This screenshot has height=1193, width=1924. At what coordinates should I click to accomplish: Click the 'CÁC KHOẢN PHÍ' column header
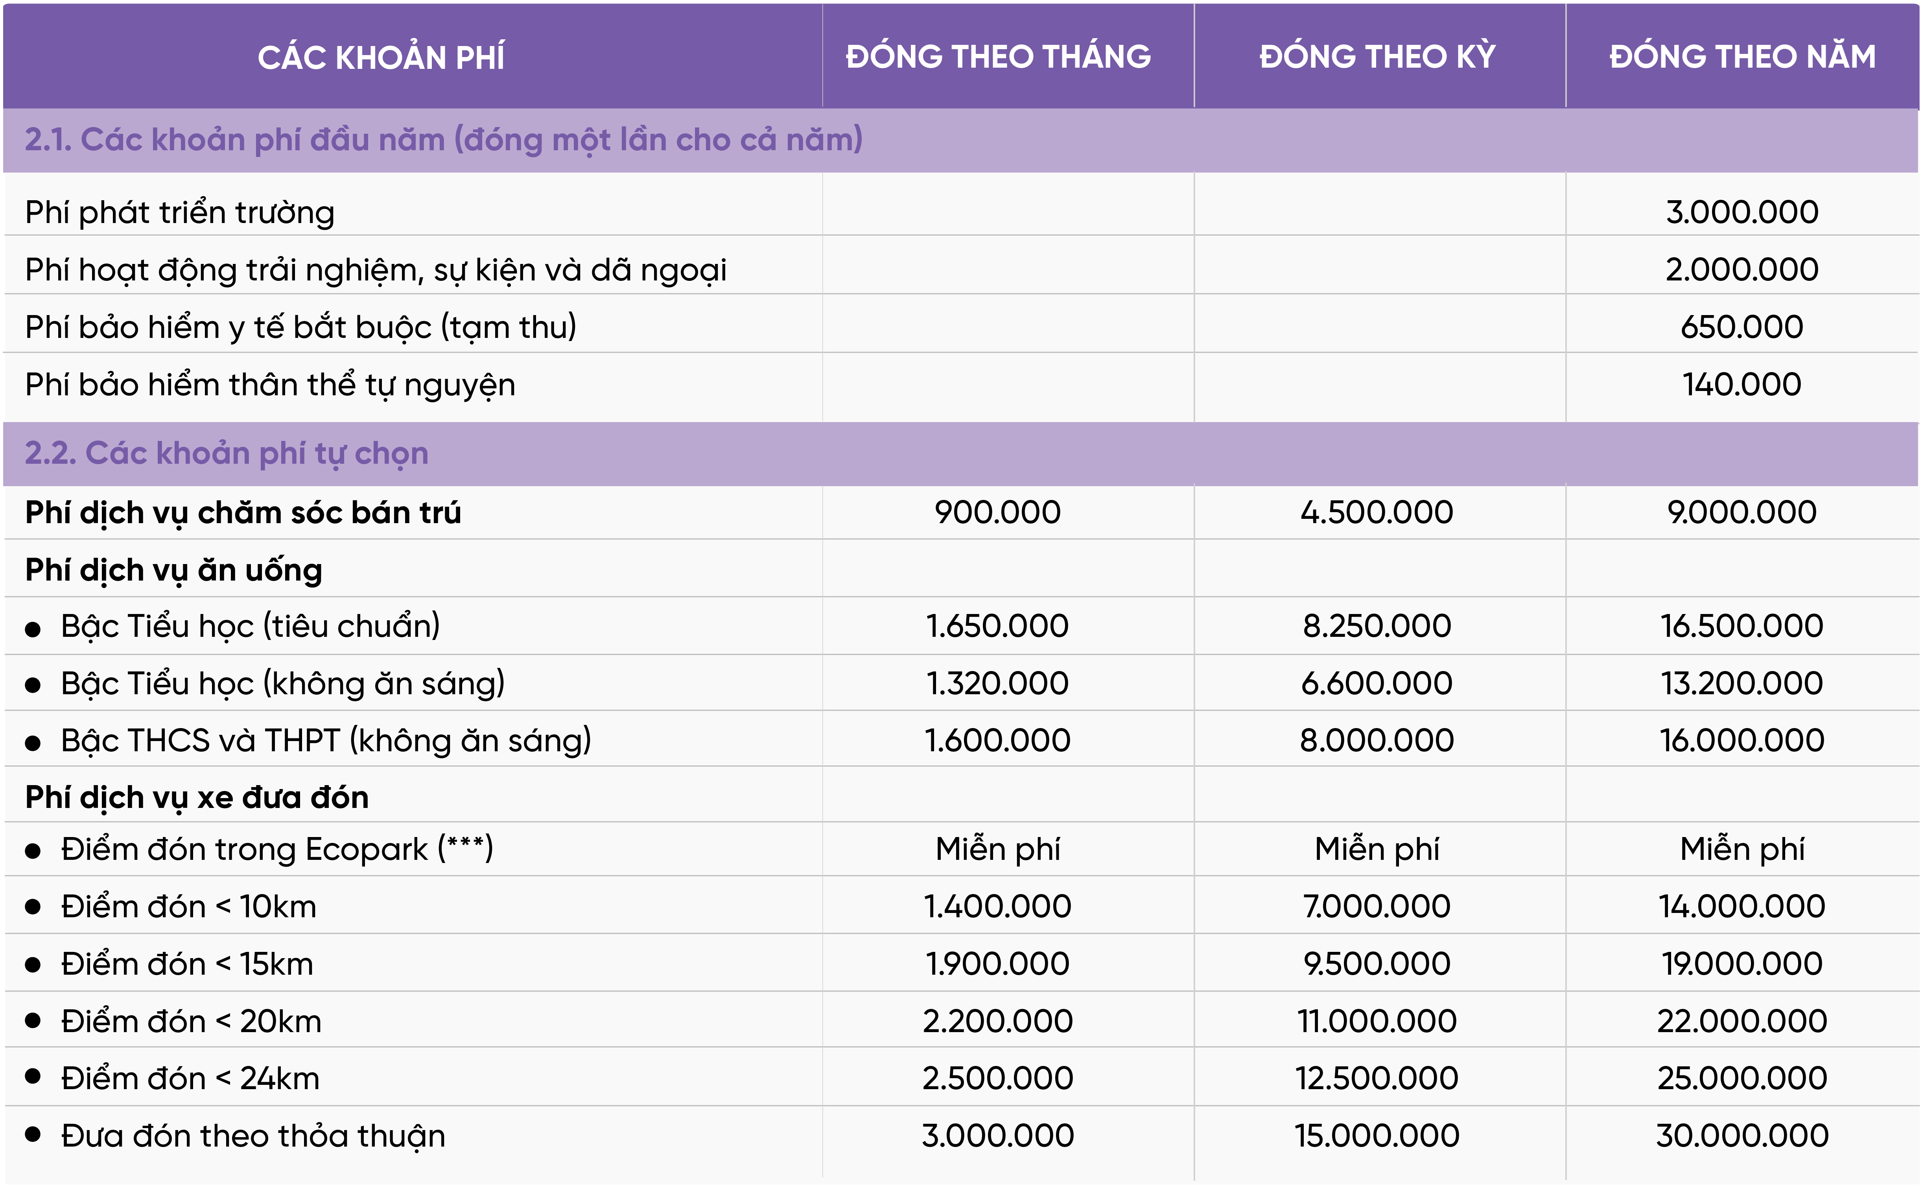[381, 57]
